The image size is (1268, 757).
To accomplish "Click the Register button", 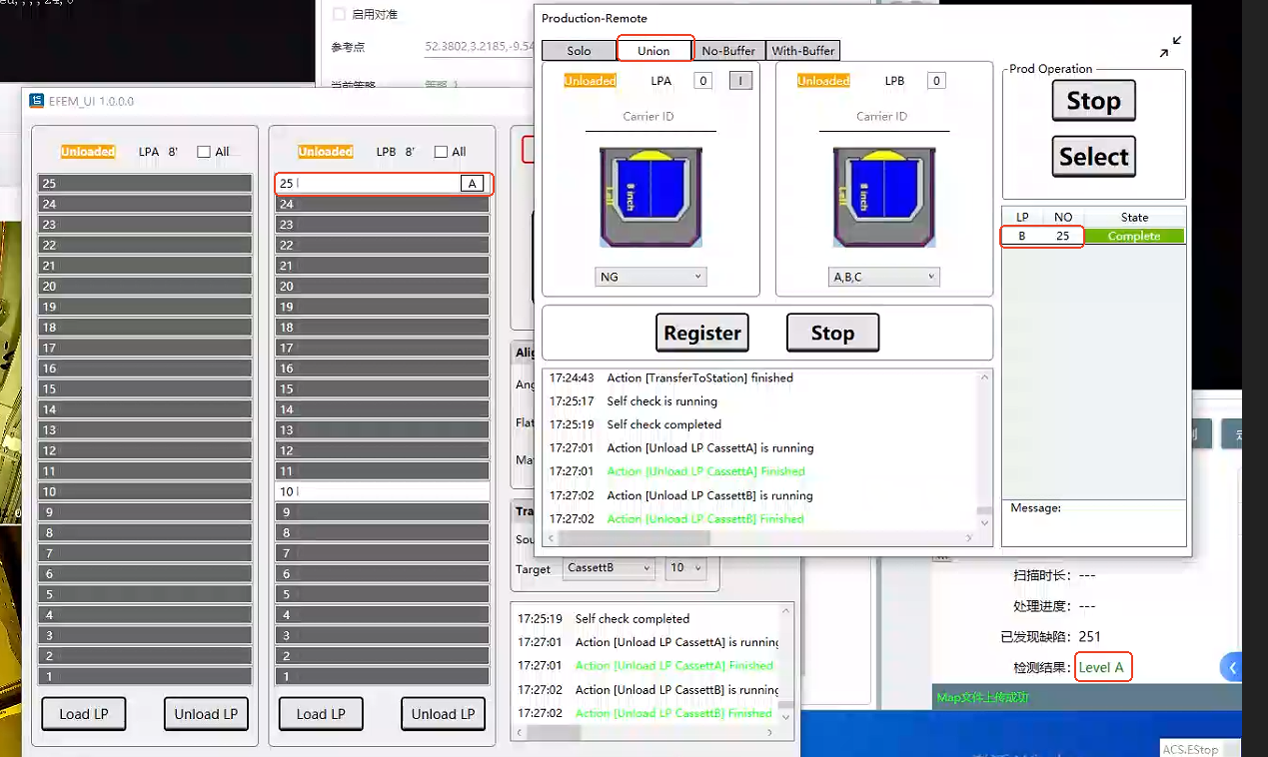I will click(x=702, y=333).
